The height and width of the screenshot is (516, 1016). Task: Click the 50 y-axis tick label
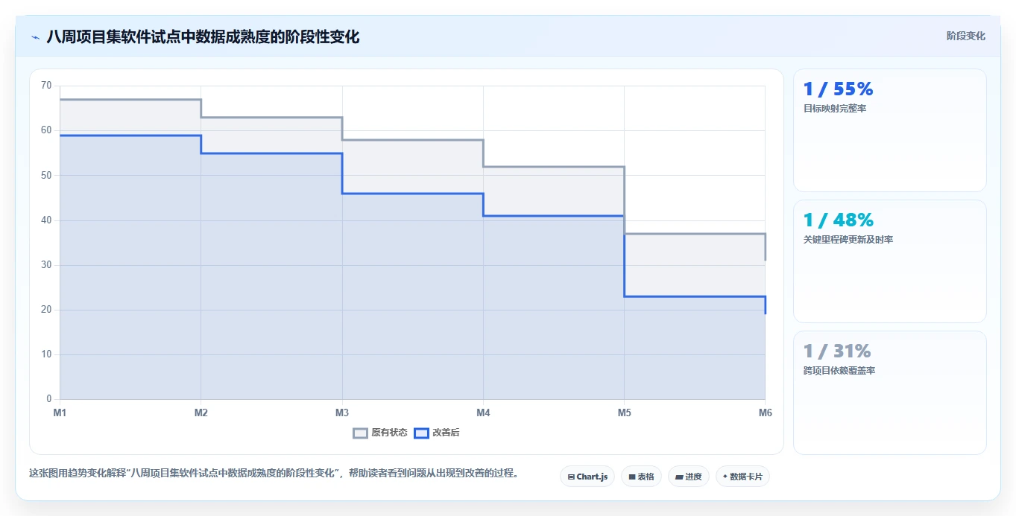click(46, 175)
